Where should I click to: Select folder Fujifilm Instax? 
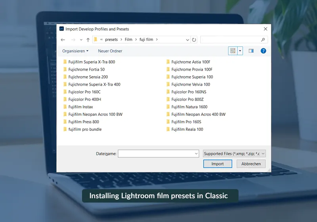(x=78, y=107)
